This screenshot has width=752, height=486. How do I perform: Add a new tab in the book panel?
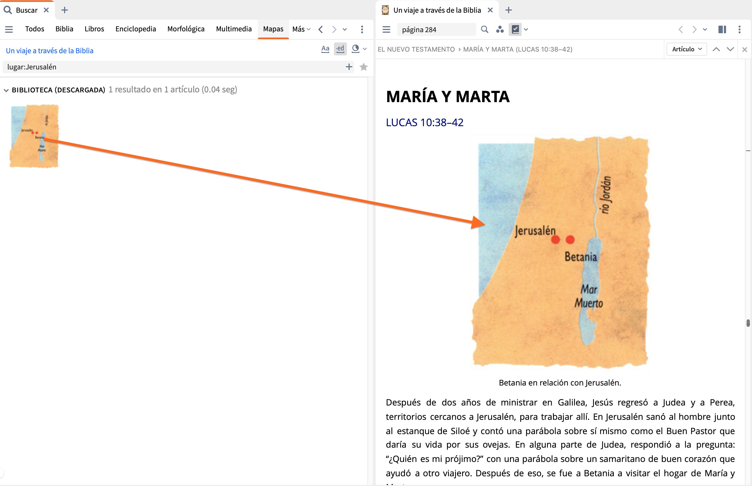point(508,10)
